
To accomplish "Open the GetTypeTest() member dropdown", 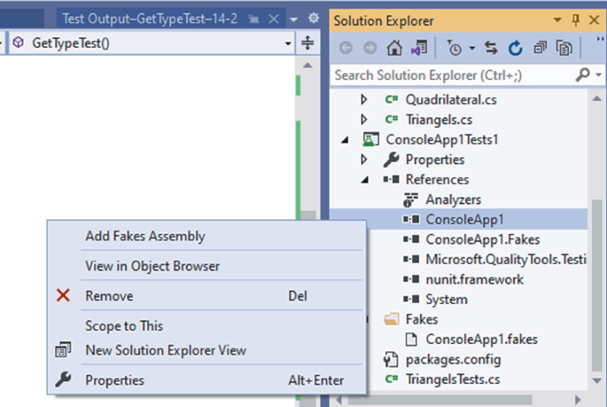I will [x=287, y=43].
